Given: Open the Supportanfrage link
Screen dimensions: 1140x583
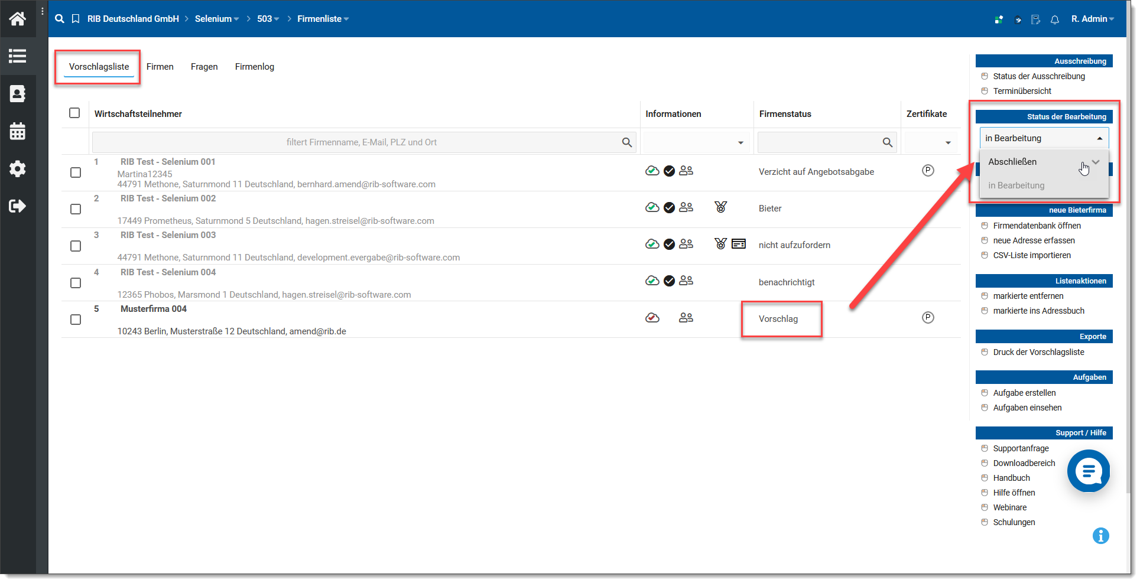Looking at the screenshot, I should click(1021, 448).
